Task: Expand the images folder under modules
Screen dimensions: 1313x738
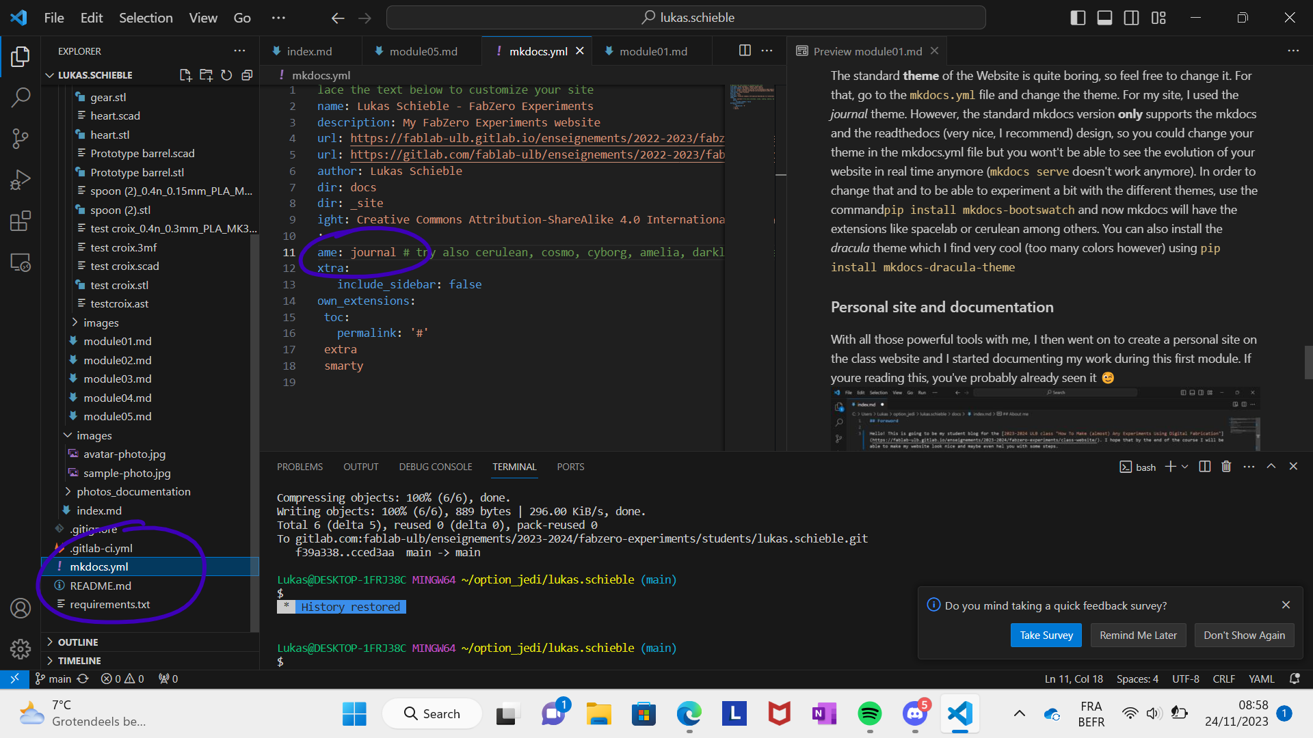Action: (101, 323)
